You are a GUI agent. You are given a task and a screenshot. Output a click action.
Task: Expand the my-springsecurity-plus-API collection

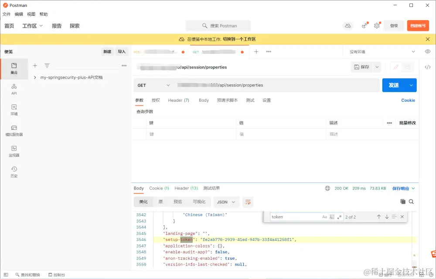(x=35, y=77)
